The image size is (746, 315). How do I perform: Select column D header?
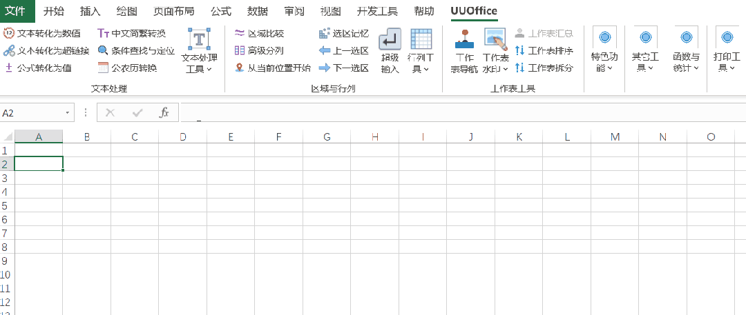[x=182, y=137]
